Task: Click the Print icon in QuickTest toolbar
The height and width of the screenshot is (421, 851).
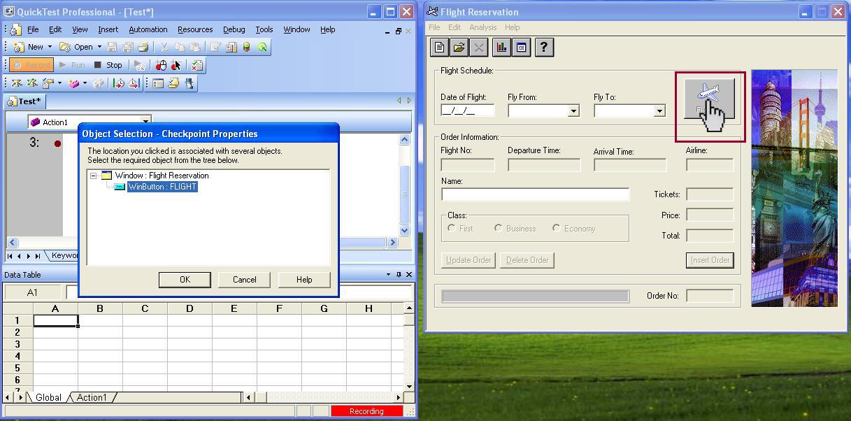Action: [x=143, y=47]
